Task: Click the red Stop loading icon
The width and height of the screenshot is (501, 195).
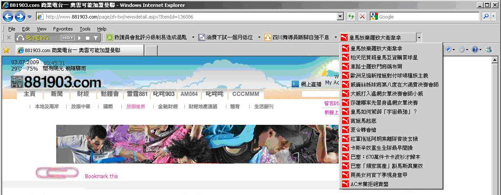Action: [x=362, y=17]
